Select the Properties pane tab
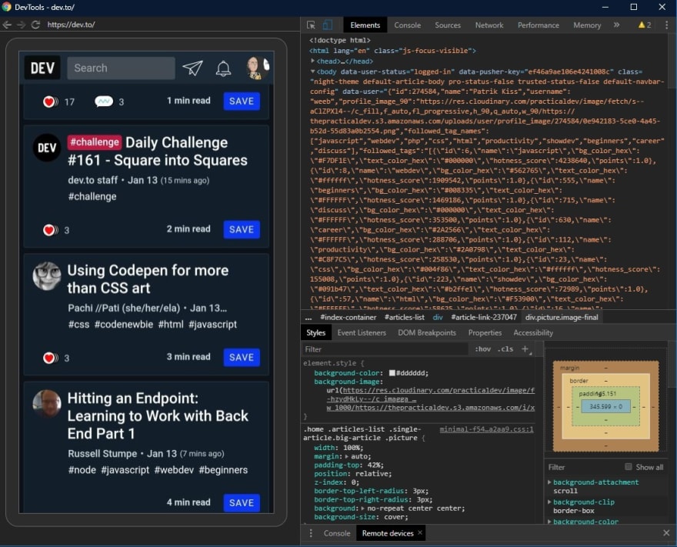 (485, 333)
